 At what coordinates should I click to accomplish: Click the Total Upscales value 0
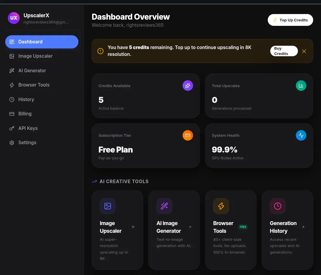pyautogui.click(x=215, y=100)
